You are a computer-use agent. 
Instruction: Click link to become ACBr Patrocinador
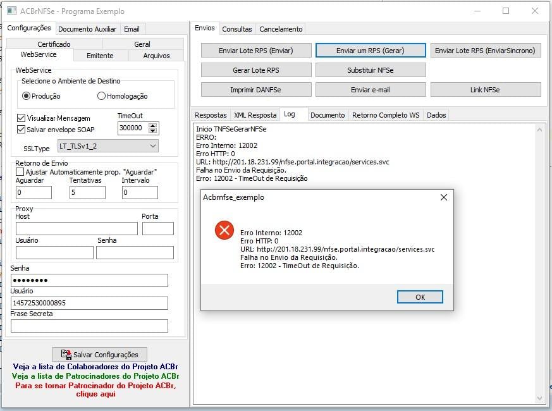[95, 390]
